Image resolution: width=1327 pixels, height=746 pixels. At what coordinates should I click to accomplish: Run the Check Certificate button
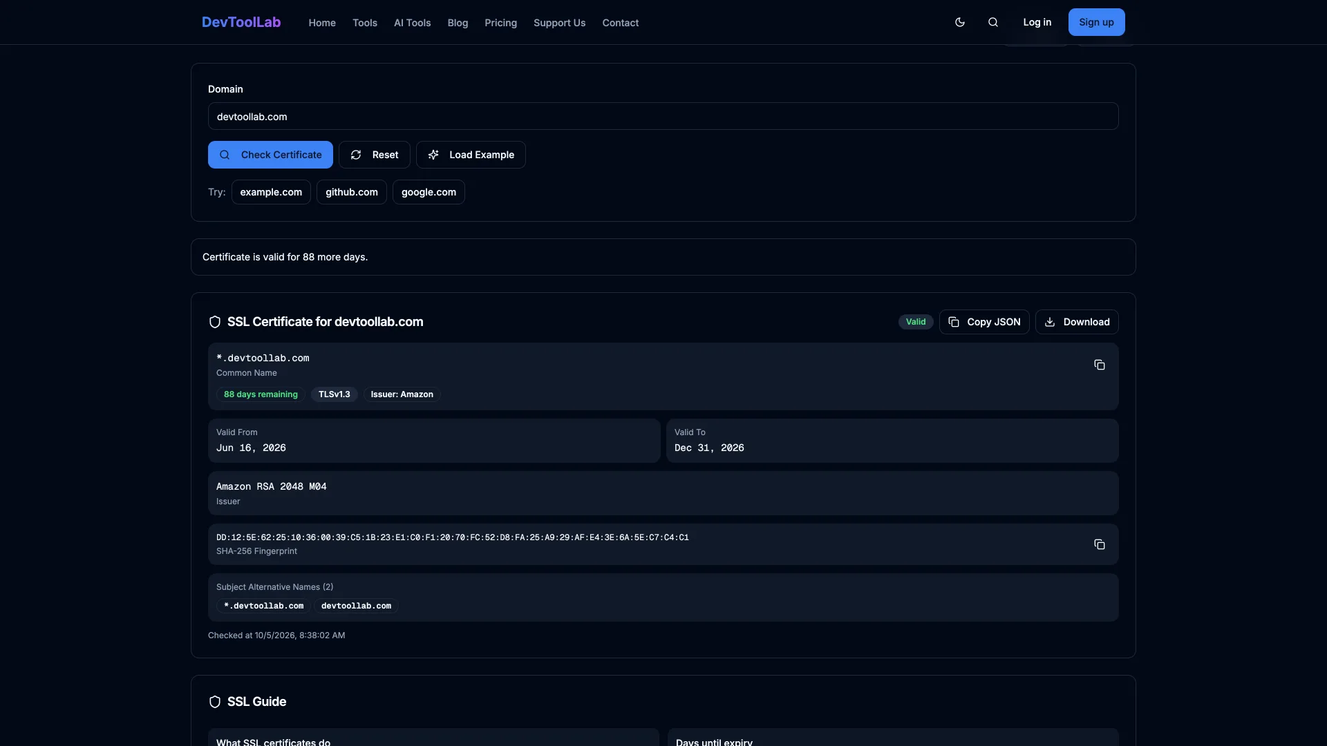(270, 155)
